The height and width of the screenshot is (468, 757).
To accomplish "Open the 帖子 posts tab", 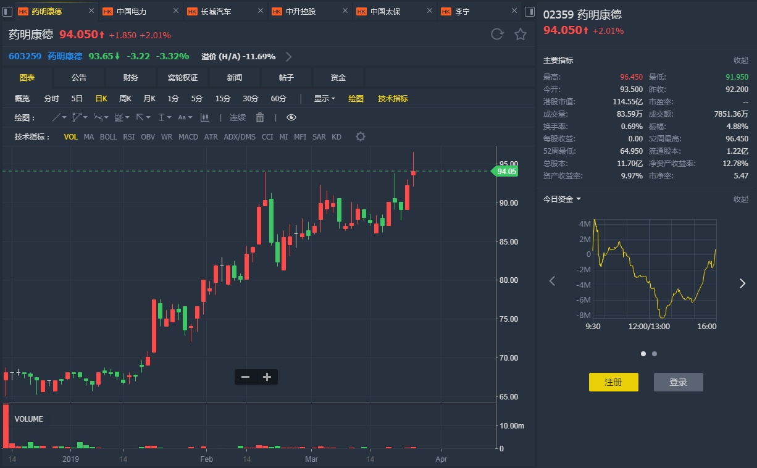I will pos(286,78).
